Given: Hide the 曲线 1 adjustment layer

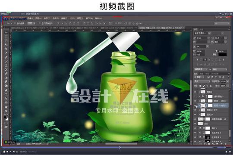Looking at the screenshot, I should pos(195,128).
